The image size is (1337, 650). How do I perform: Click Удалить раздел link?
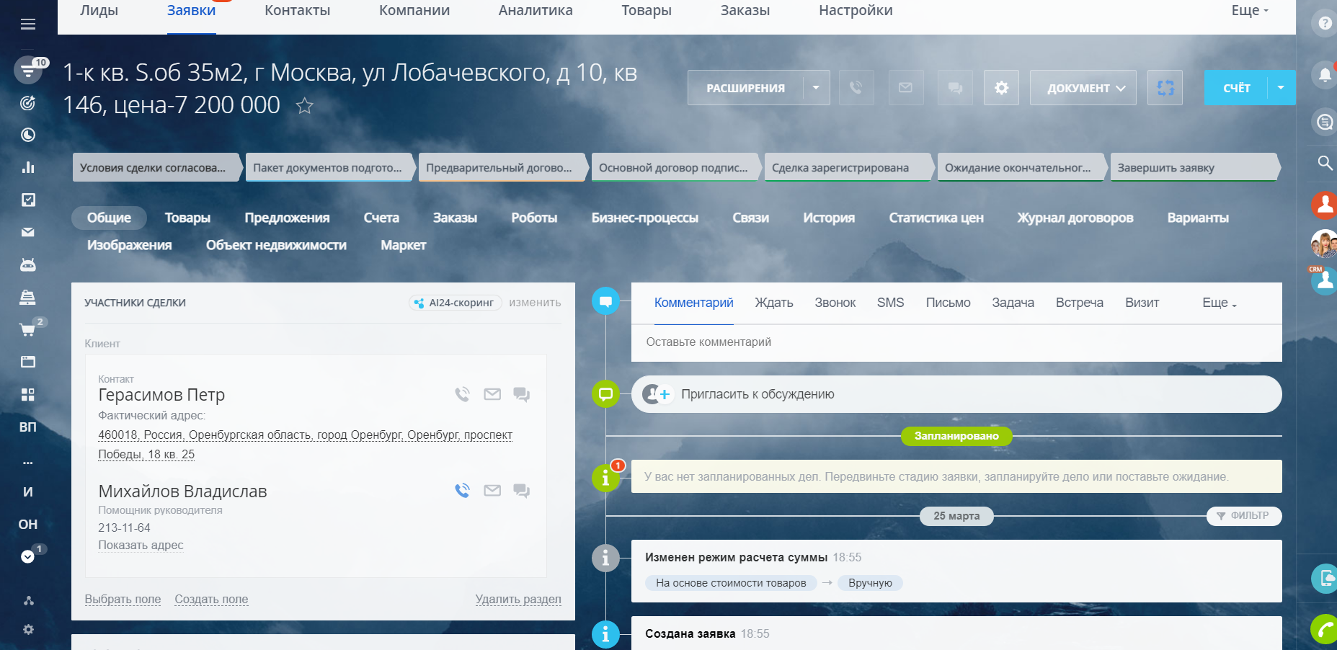518,600
